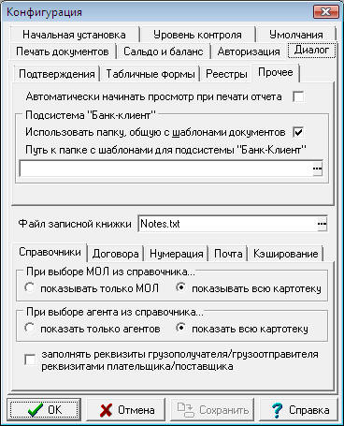This screenshot has height=426, width=344.
Task: Click the red X Отмена button
Action: click(126, 409)
